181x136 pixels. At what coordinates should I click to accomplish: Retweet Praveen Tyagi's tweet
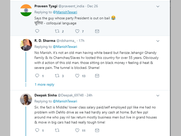pyautogui.click(x=57, y=31)
